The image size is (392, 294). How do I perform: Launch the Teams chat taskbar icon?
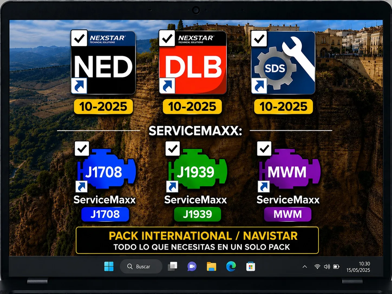click(192, 266)
